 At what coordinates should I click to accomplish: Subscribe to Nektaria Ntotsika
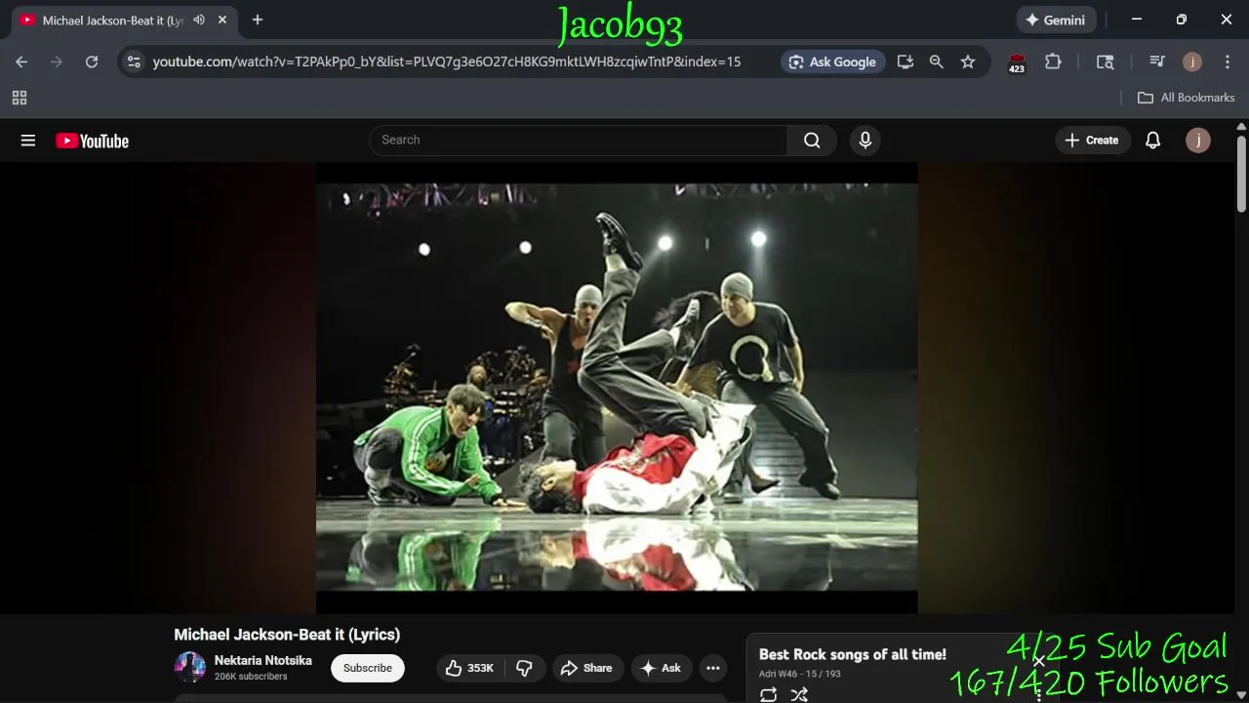pos(368,668)
